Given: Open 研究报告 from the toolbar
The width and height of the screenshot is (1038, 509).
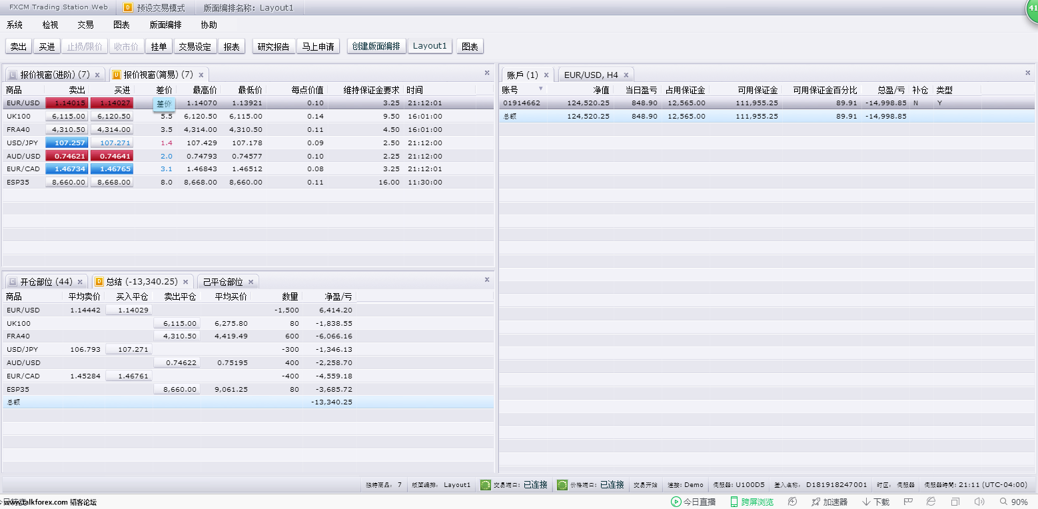Looking at the screenshot, I should tap(274, 47).
